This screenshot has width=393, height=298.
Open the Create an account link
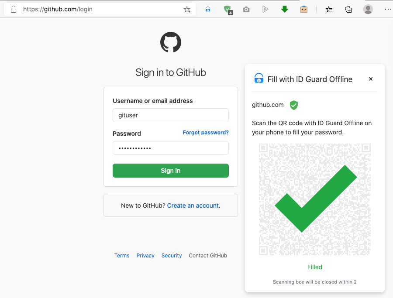(193, 206)
